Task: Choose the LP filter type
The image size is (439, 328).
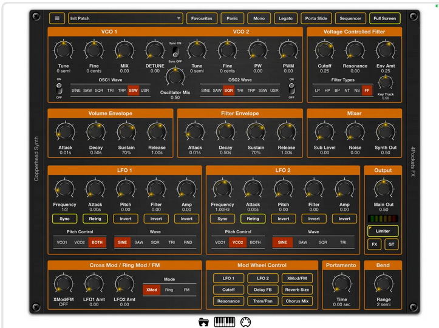Action: (x=318, y=91)
